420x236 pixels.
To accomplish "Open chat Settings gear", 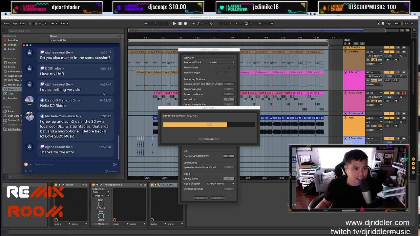I will click(x=111, y=171).
